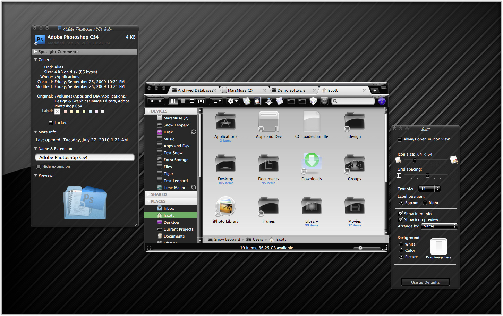Viewport: 503px width, 316px height.
Task: Select the blue label color swatch
Action: [x=90, y=111]
